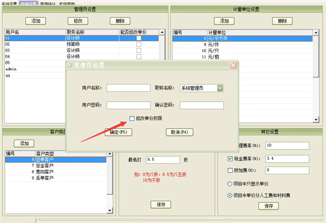326x223 pixels.
Task: Click the unit list scroll-up arrow
Action: tap(316, 33)
